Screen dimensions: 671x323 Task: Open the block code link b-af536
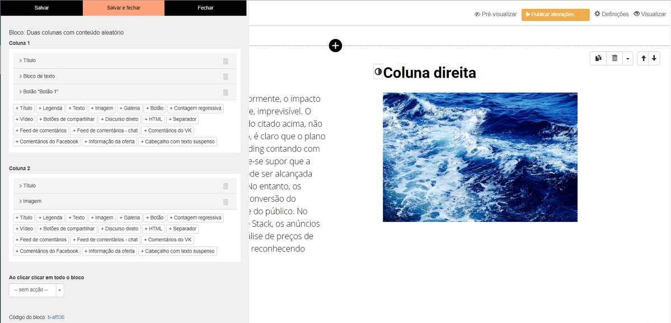(x=56, y=317)
